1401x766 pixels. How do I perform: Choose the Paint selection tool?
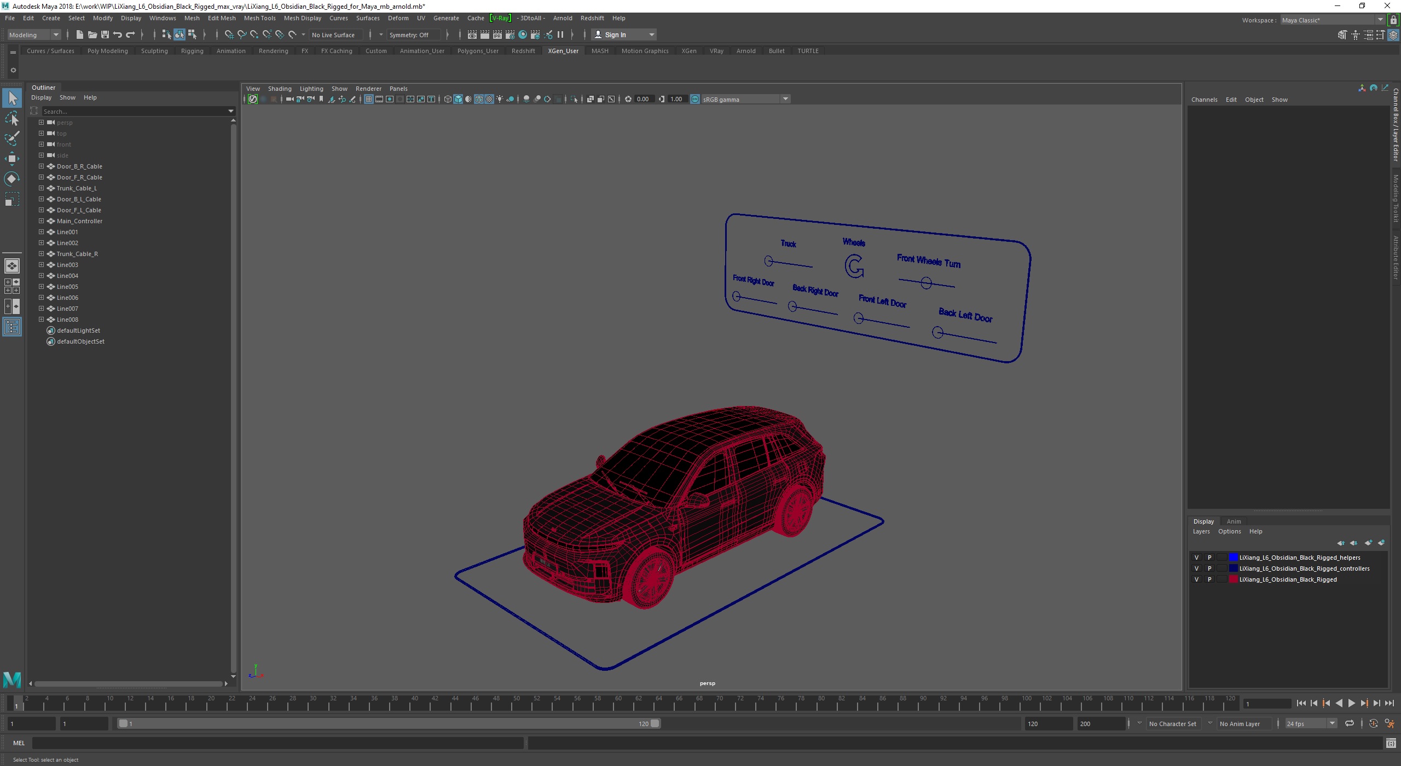pos(12,138)
